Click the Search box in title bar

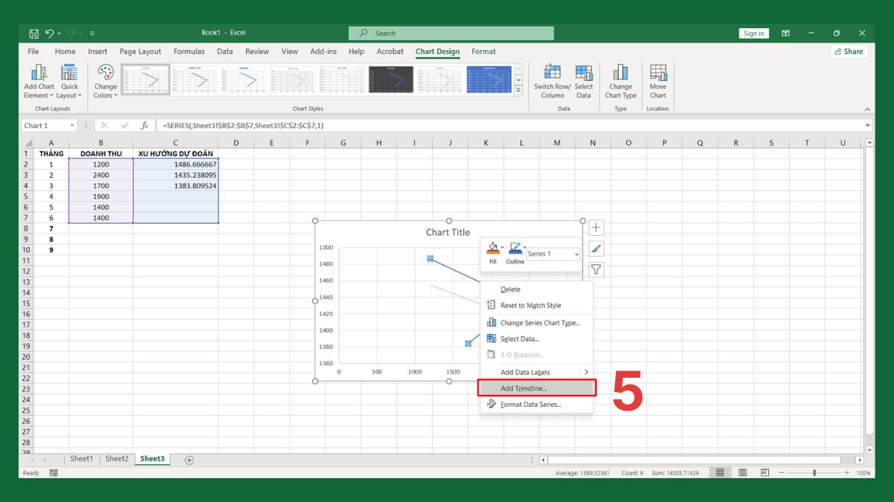pos(451,33)
